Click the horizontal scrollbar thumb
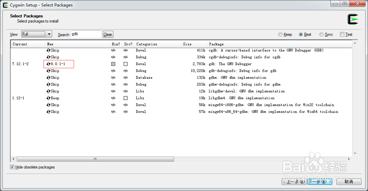Image resolution: width=368 pixels, height=191 pixels. click(95, 159)
